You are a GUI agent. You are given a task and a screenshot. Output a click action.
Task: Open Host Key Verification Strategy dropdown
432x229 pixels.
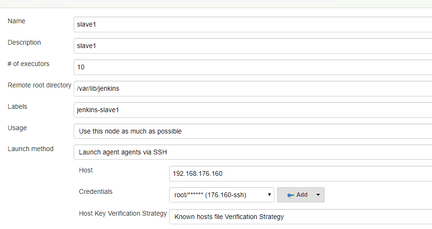(300, 217)
